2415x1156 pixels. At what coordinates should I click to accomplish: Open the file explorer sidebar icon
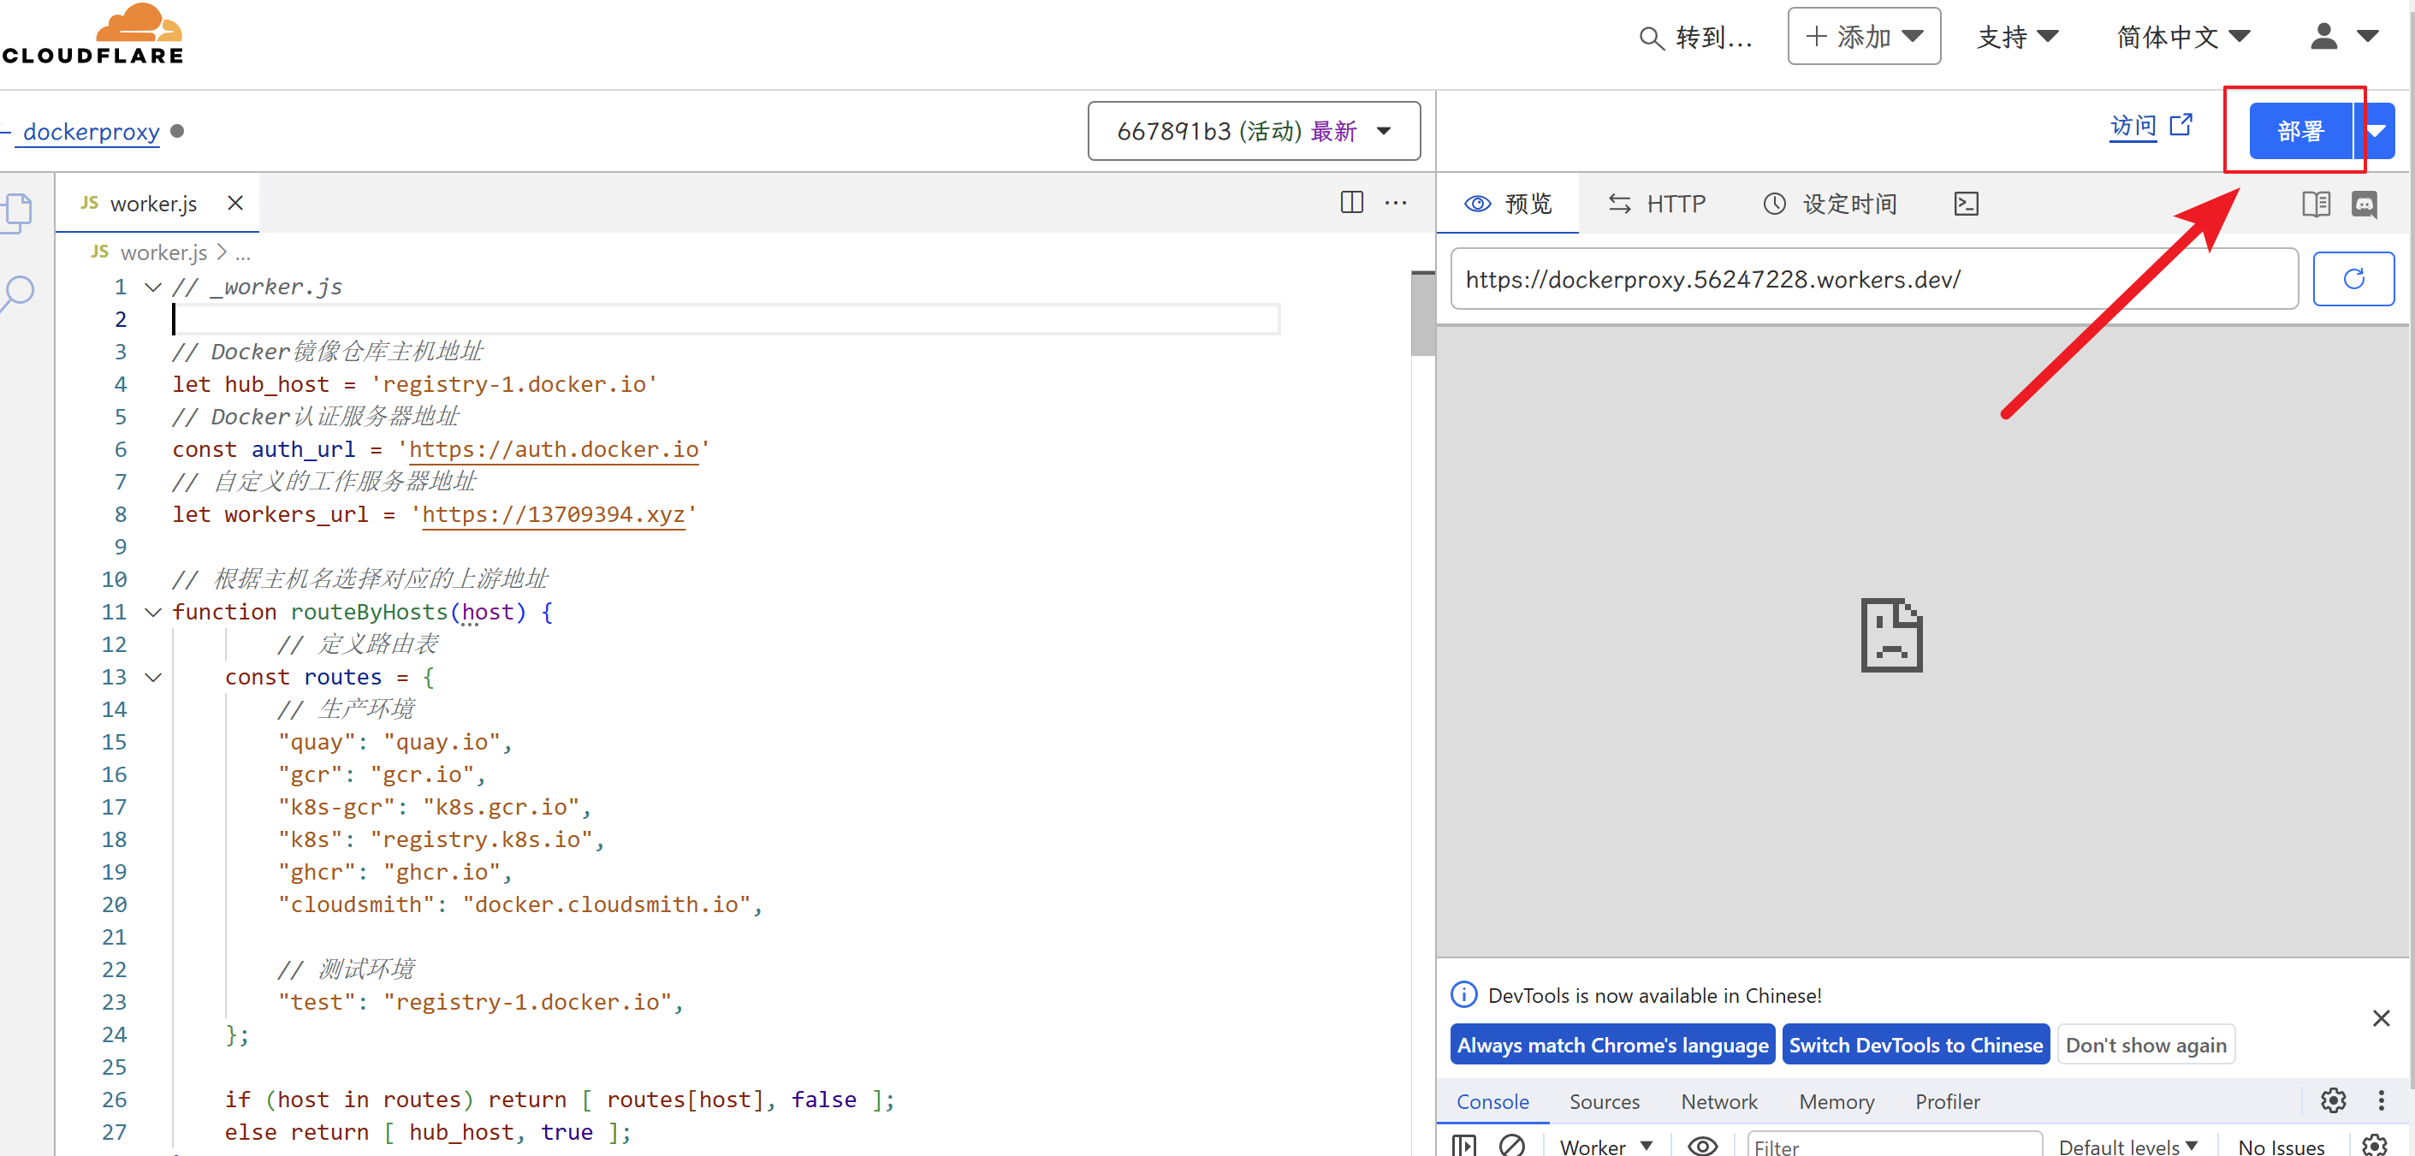click(17, 212)
